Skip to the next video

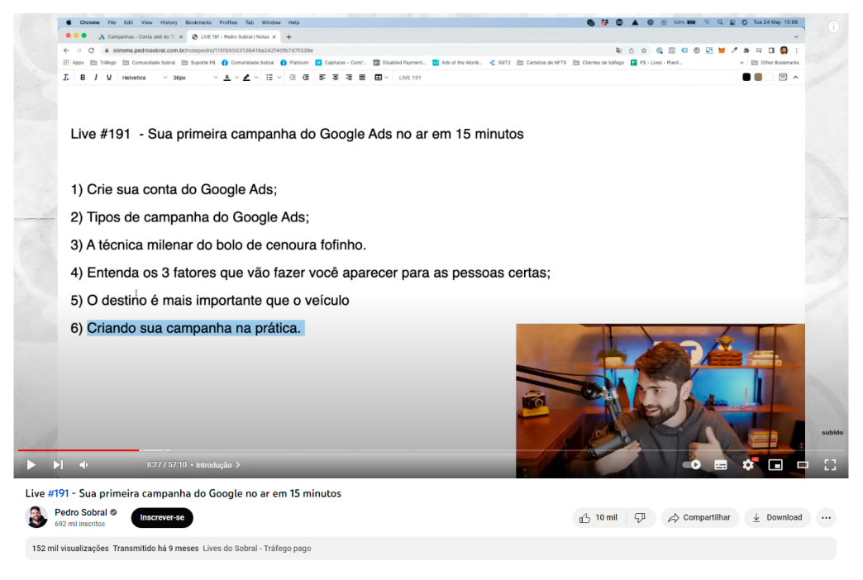point(58,465)
